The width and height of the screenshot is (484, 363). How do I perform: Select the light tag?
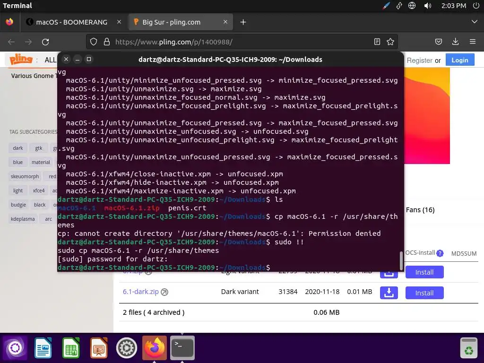(x=18, y=191)
